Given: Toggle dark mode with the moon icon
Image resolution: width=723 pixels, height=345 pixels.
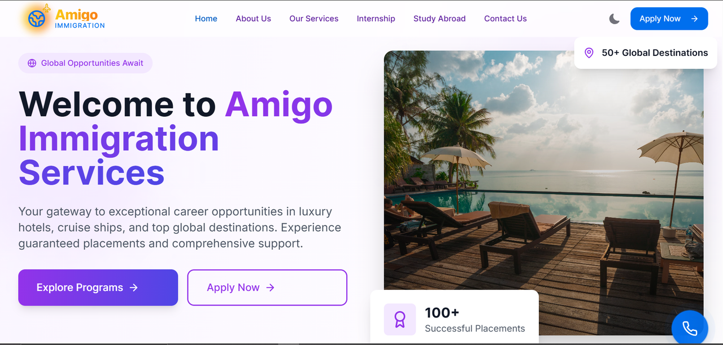Looking at the screenshot, I should click(615, 19).
